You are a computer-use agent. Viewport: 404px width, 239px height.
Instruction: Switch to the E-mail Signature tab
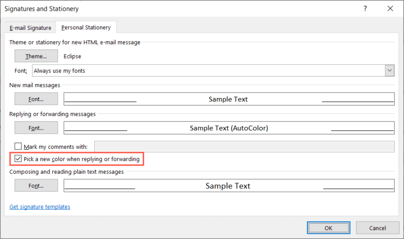click(31, 28)
